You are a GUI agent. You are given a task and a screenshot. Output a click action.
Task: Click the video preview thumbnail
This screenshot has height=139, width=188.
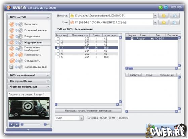(x=29, y=108)
